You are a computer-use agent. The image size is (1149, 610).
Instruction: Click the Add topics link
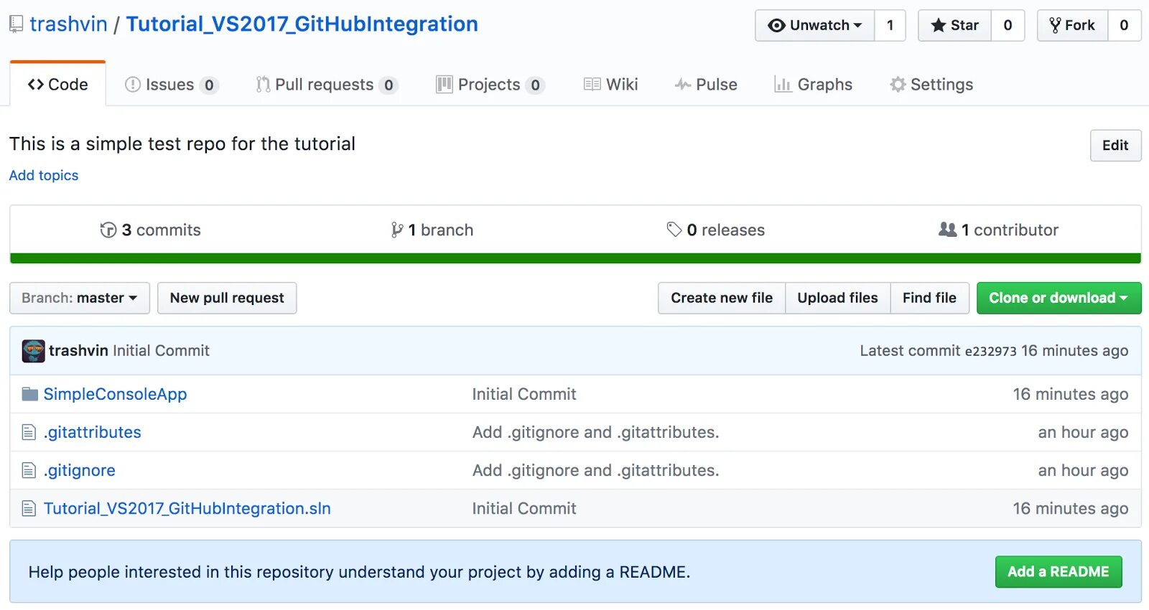pyautogui.click(x=44, y=175)
